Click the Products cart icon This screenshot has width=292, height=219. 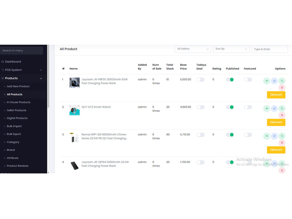(3, 78)
